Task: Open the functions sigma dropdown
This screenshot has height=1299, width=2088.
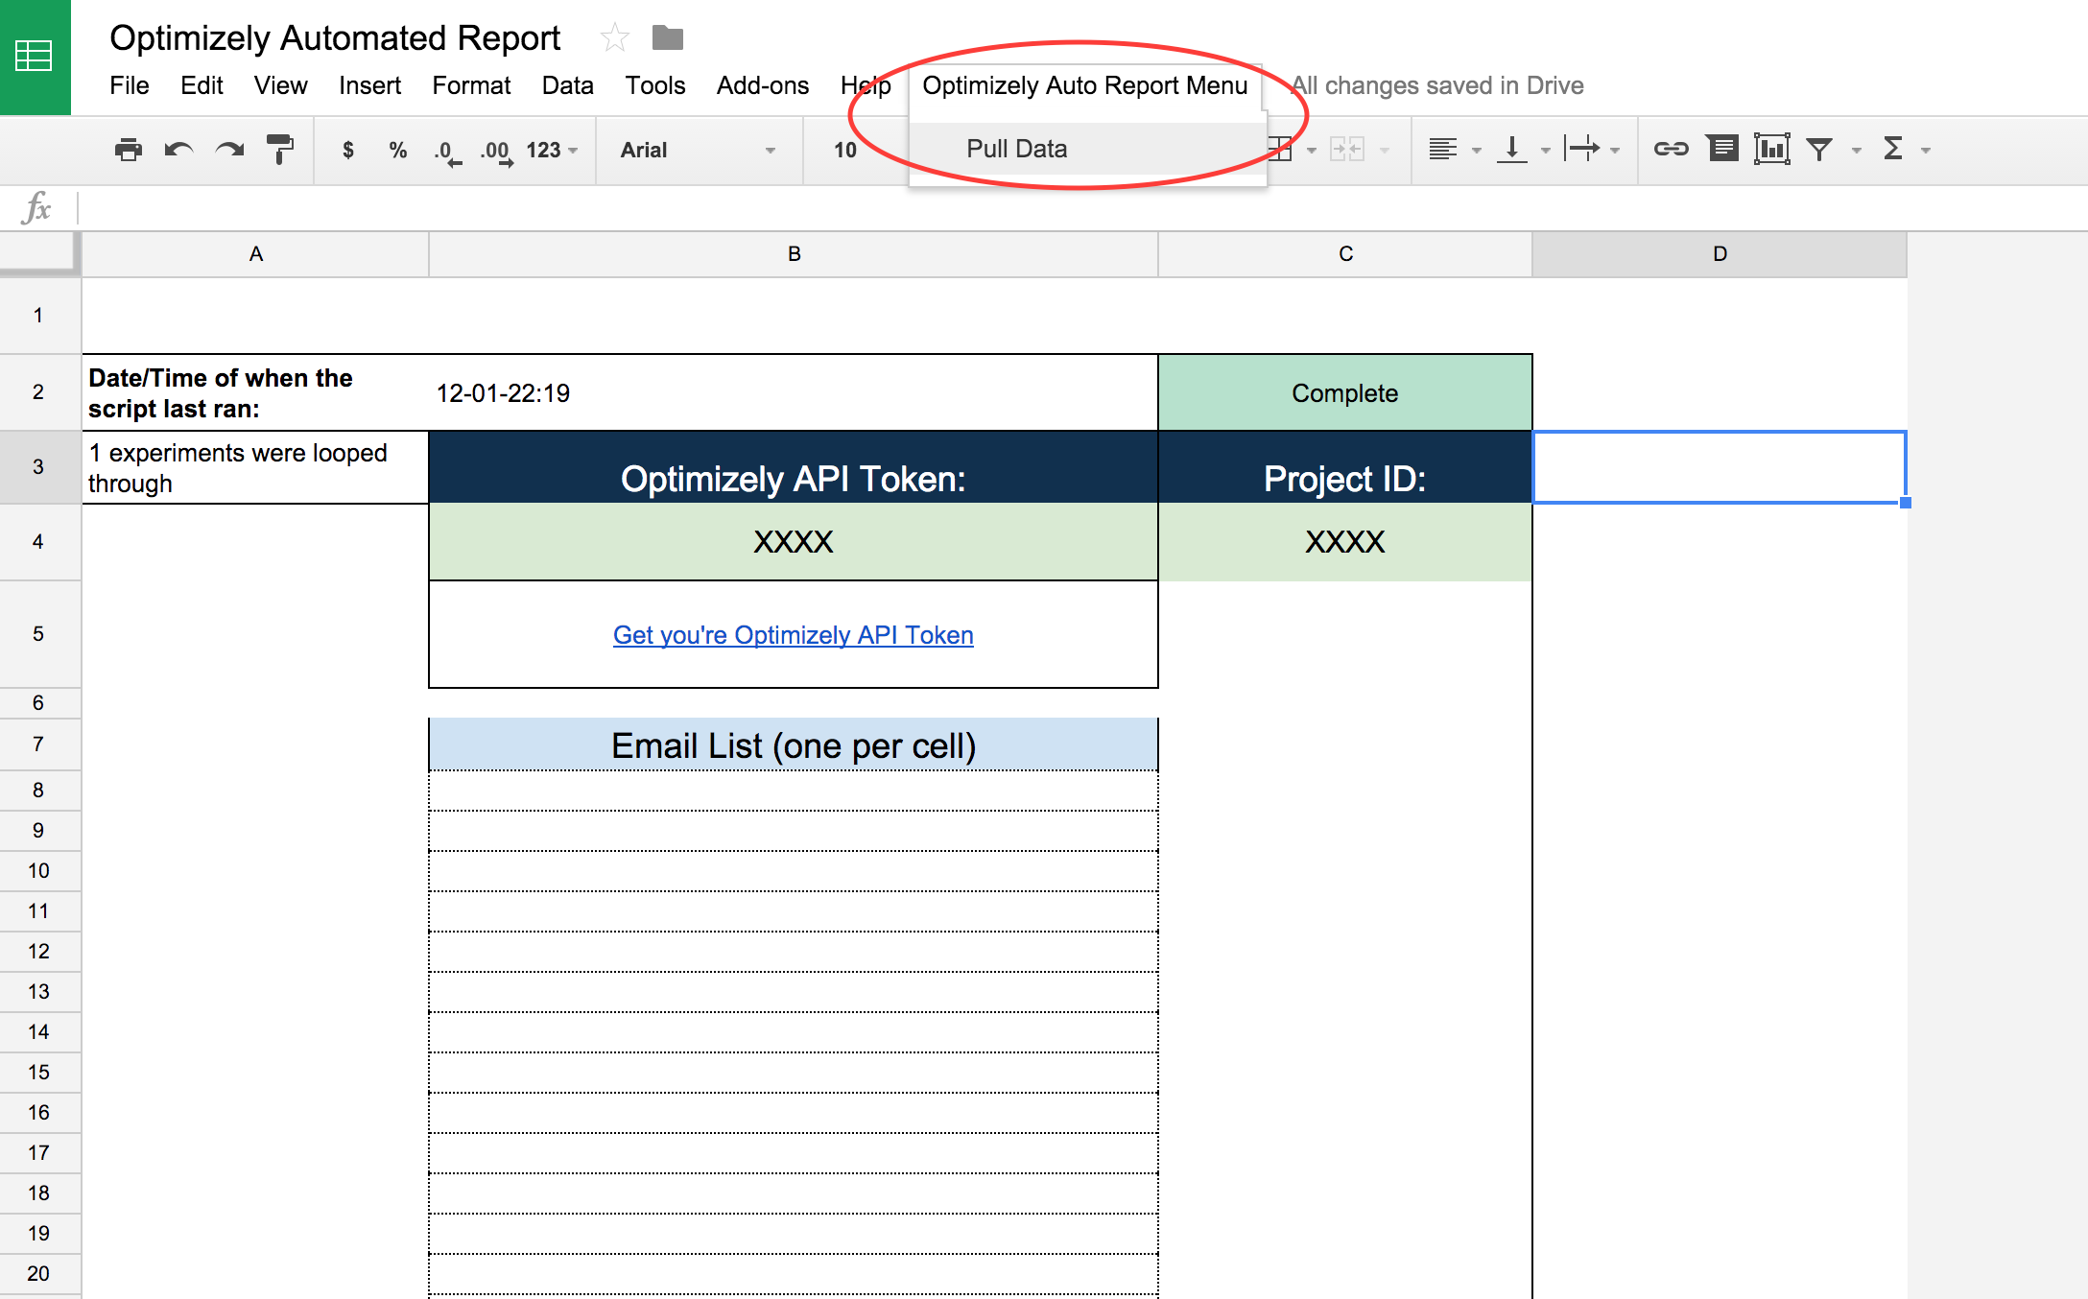Action: click(1893, 149)
